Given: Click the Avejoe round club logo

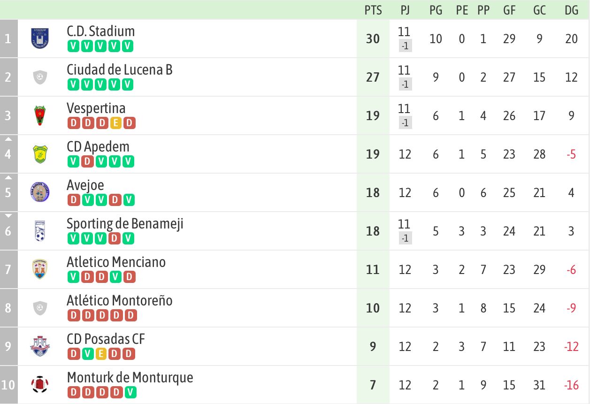Looking at the screenshot, I should coord(40,192).
